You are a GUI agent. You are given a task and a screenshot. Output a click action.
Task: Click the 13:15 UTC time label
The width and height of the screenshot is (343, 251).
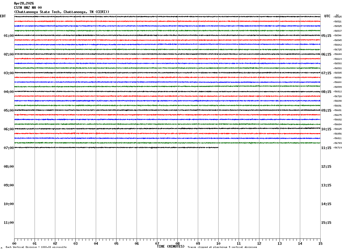[x=326, y=185]
